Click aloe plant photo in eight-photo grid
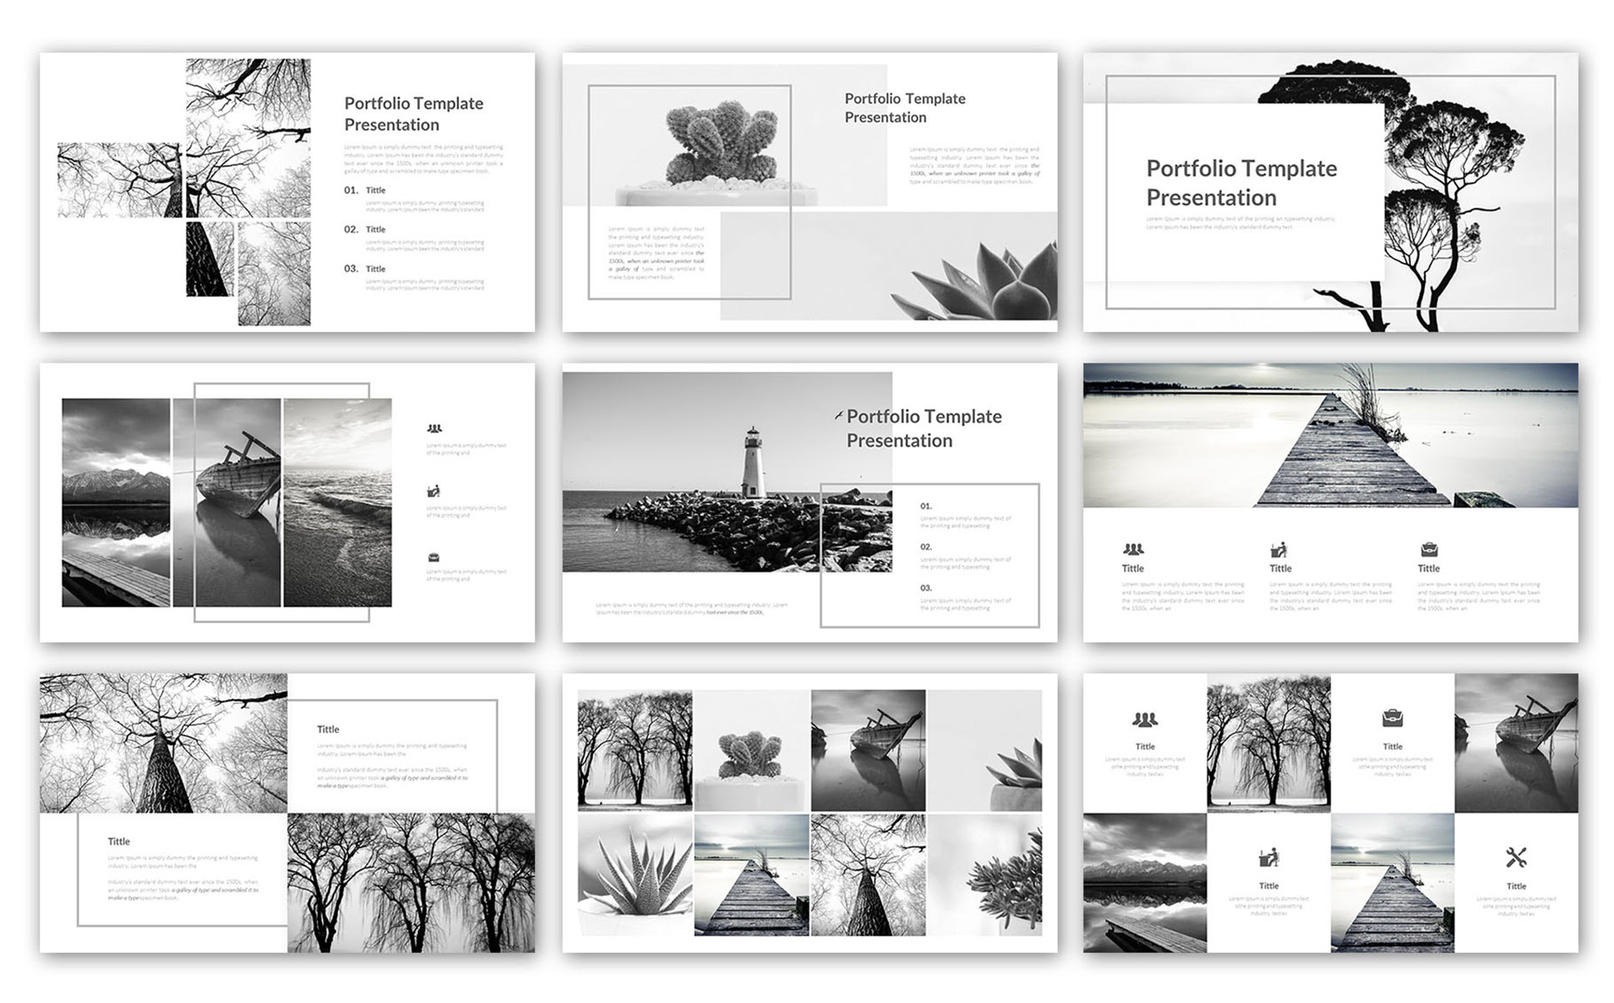The width and height of the screenshot is (1614, 1003). coord(635,874)
